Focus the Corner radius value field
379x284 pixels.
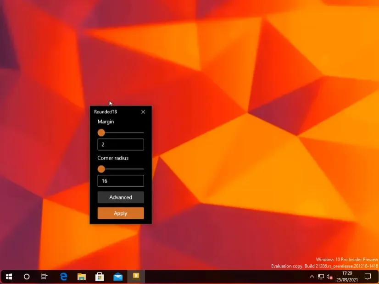[121, 181]
